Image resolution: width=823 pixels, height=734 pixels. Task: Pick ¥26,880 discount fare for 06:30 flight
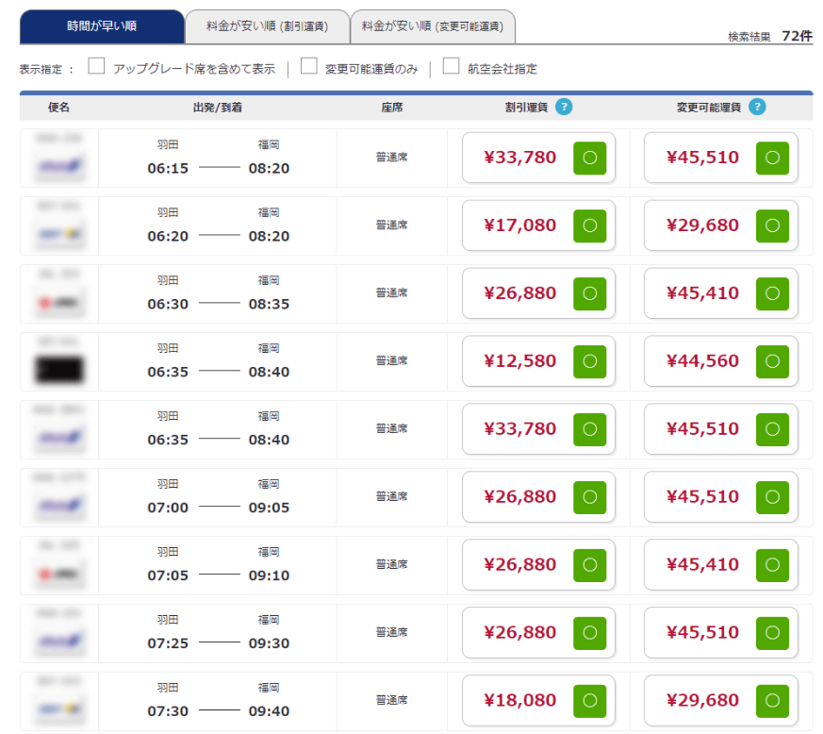520,293
